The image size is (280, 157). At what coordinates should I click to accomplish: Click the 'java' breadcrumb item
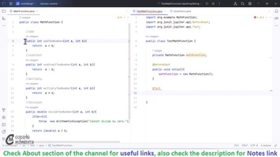point(41,145)
